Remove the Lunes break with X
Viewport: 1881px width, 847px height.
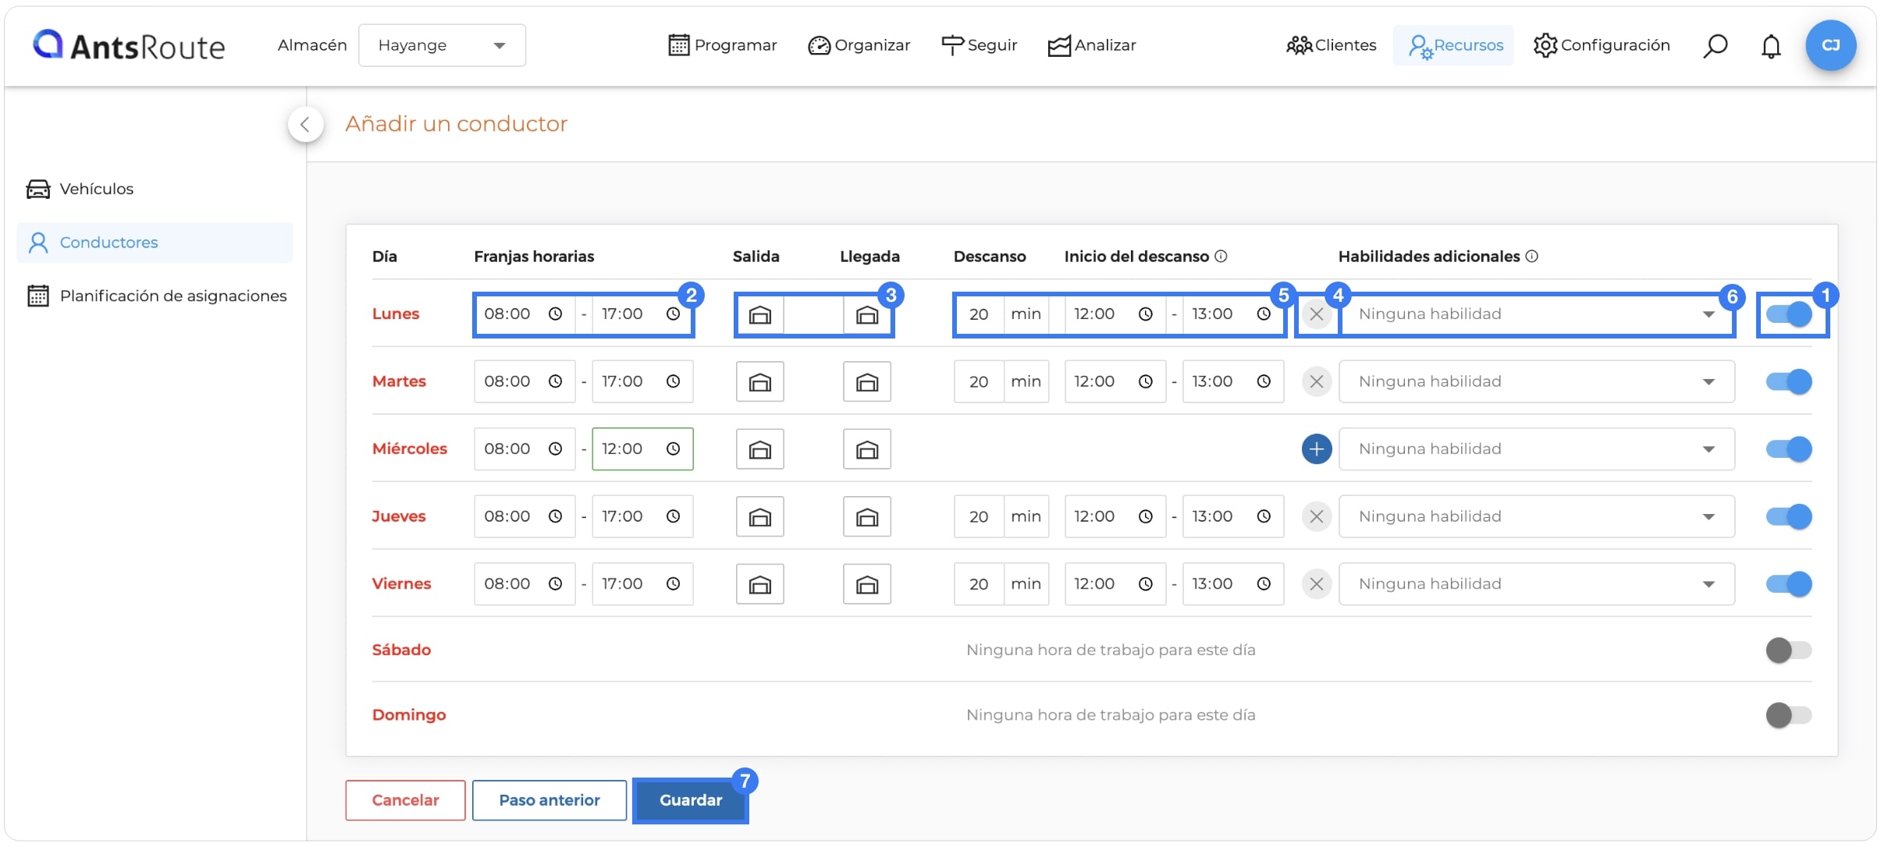click(x=1316, y=314)
